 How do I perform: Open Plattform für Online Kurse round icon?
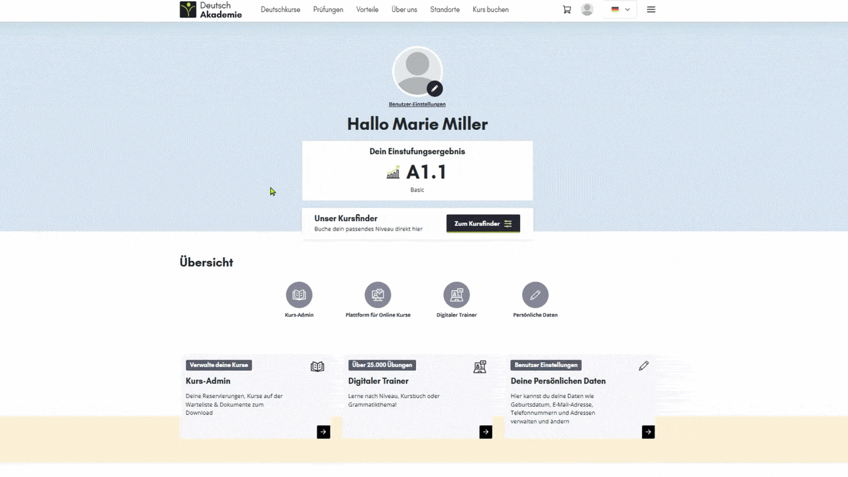pos(378,295)
